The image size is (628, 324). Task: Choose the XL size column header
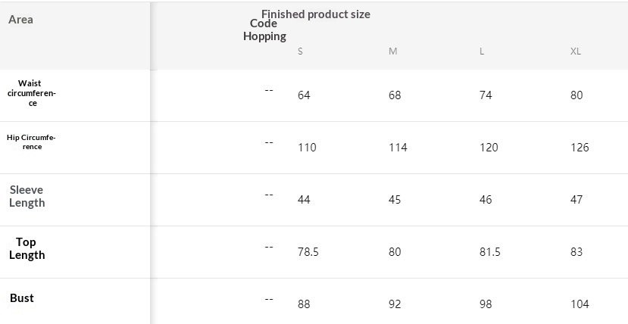coord(576,51)
